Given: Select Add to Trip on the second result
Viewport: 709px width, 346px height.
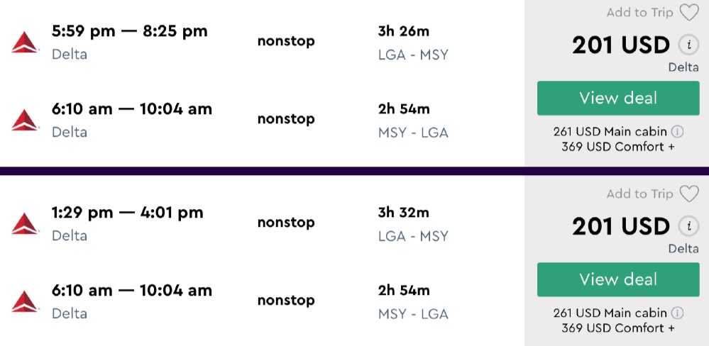Looking at the screenshot, I should point(639,194).
